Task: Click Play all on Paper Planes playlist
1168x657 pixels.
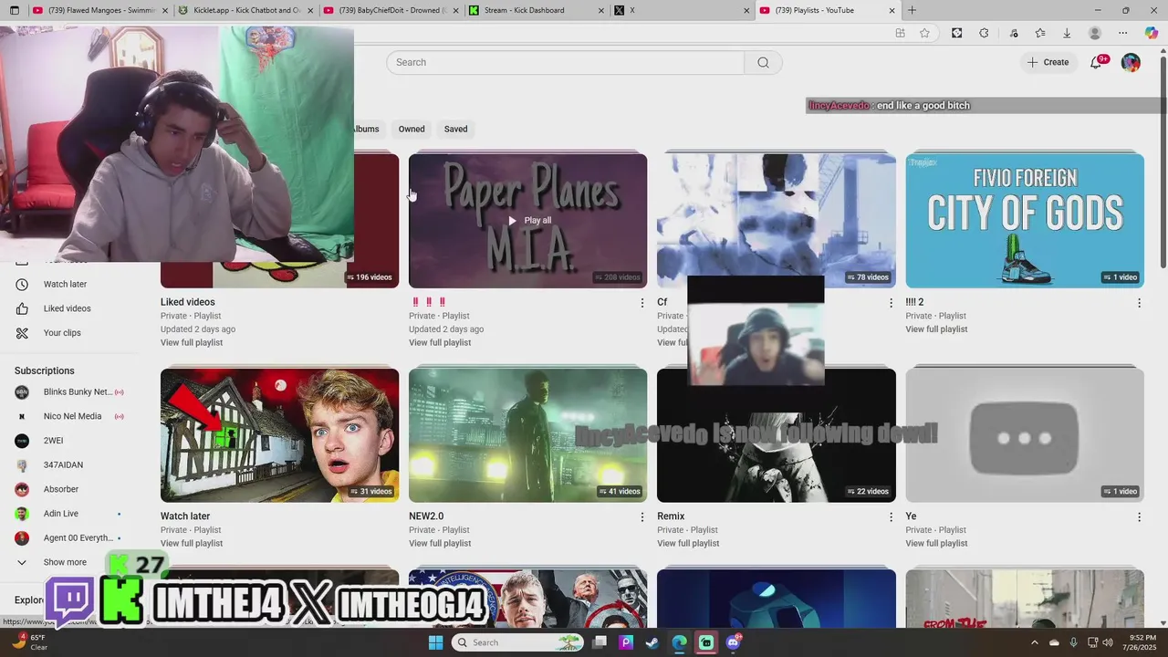Action: 528,220
